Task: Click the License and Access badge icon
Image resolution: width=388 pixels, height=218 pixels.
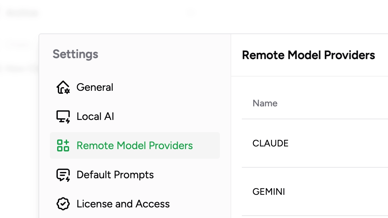Action: (x=63, y=203)
